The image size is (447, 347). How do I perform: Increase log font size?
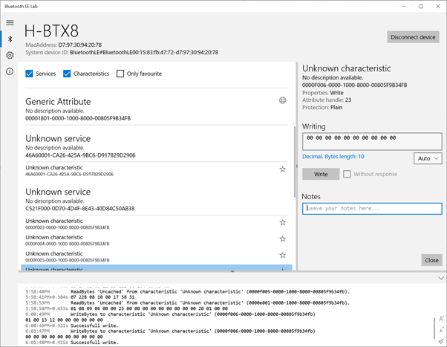pos(441,319)
